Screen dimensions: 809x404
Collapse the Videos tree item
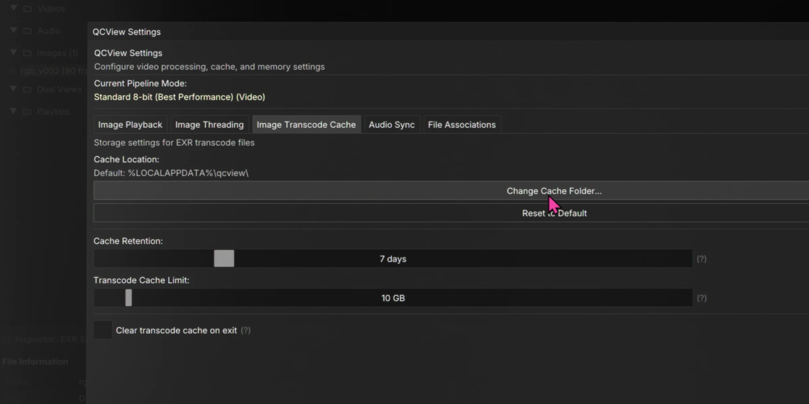13,8
